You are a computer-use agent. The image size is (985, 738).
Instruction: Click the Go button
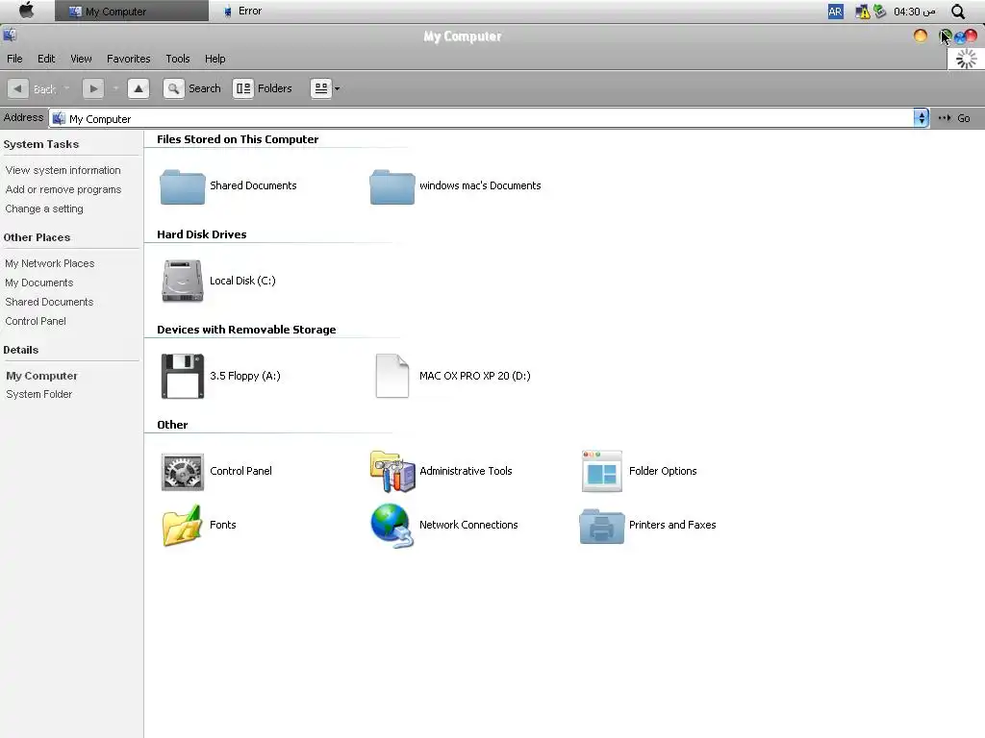954,118
